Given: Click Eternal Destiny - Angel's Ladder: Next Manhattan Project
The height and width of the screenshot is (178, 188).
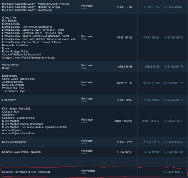Looking at the screenshot, I should coord(36,36).
